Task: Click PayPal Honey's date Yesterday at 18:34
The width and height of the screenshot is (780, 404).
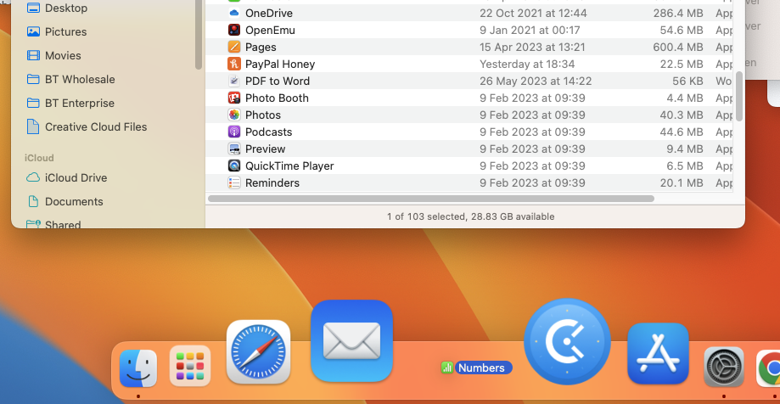Action: point(527,64)
